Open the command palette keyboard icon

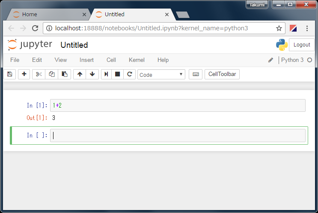point(196,74)
